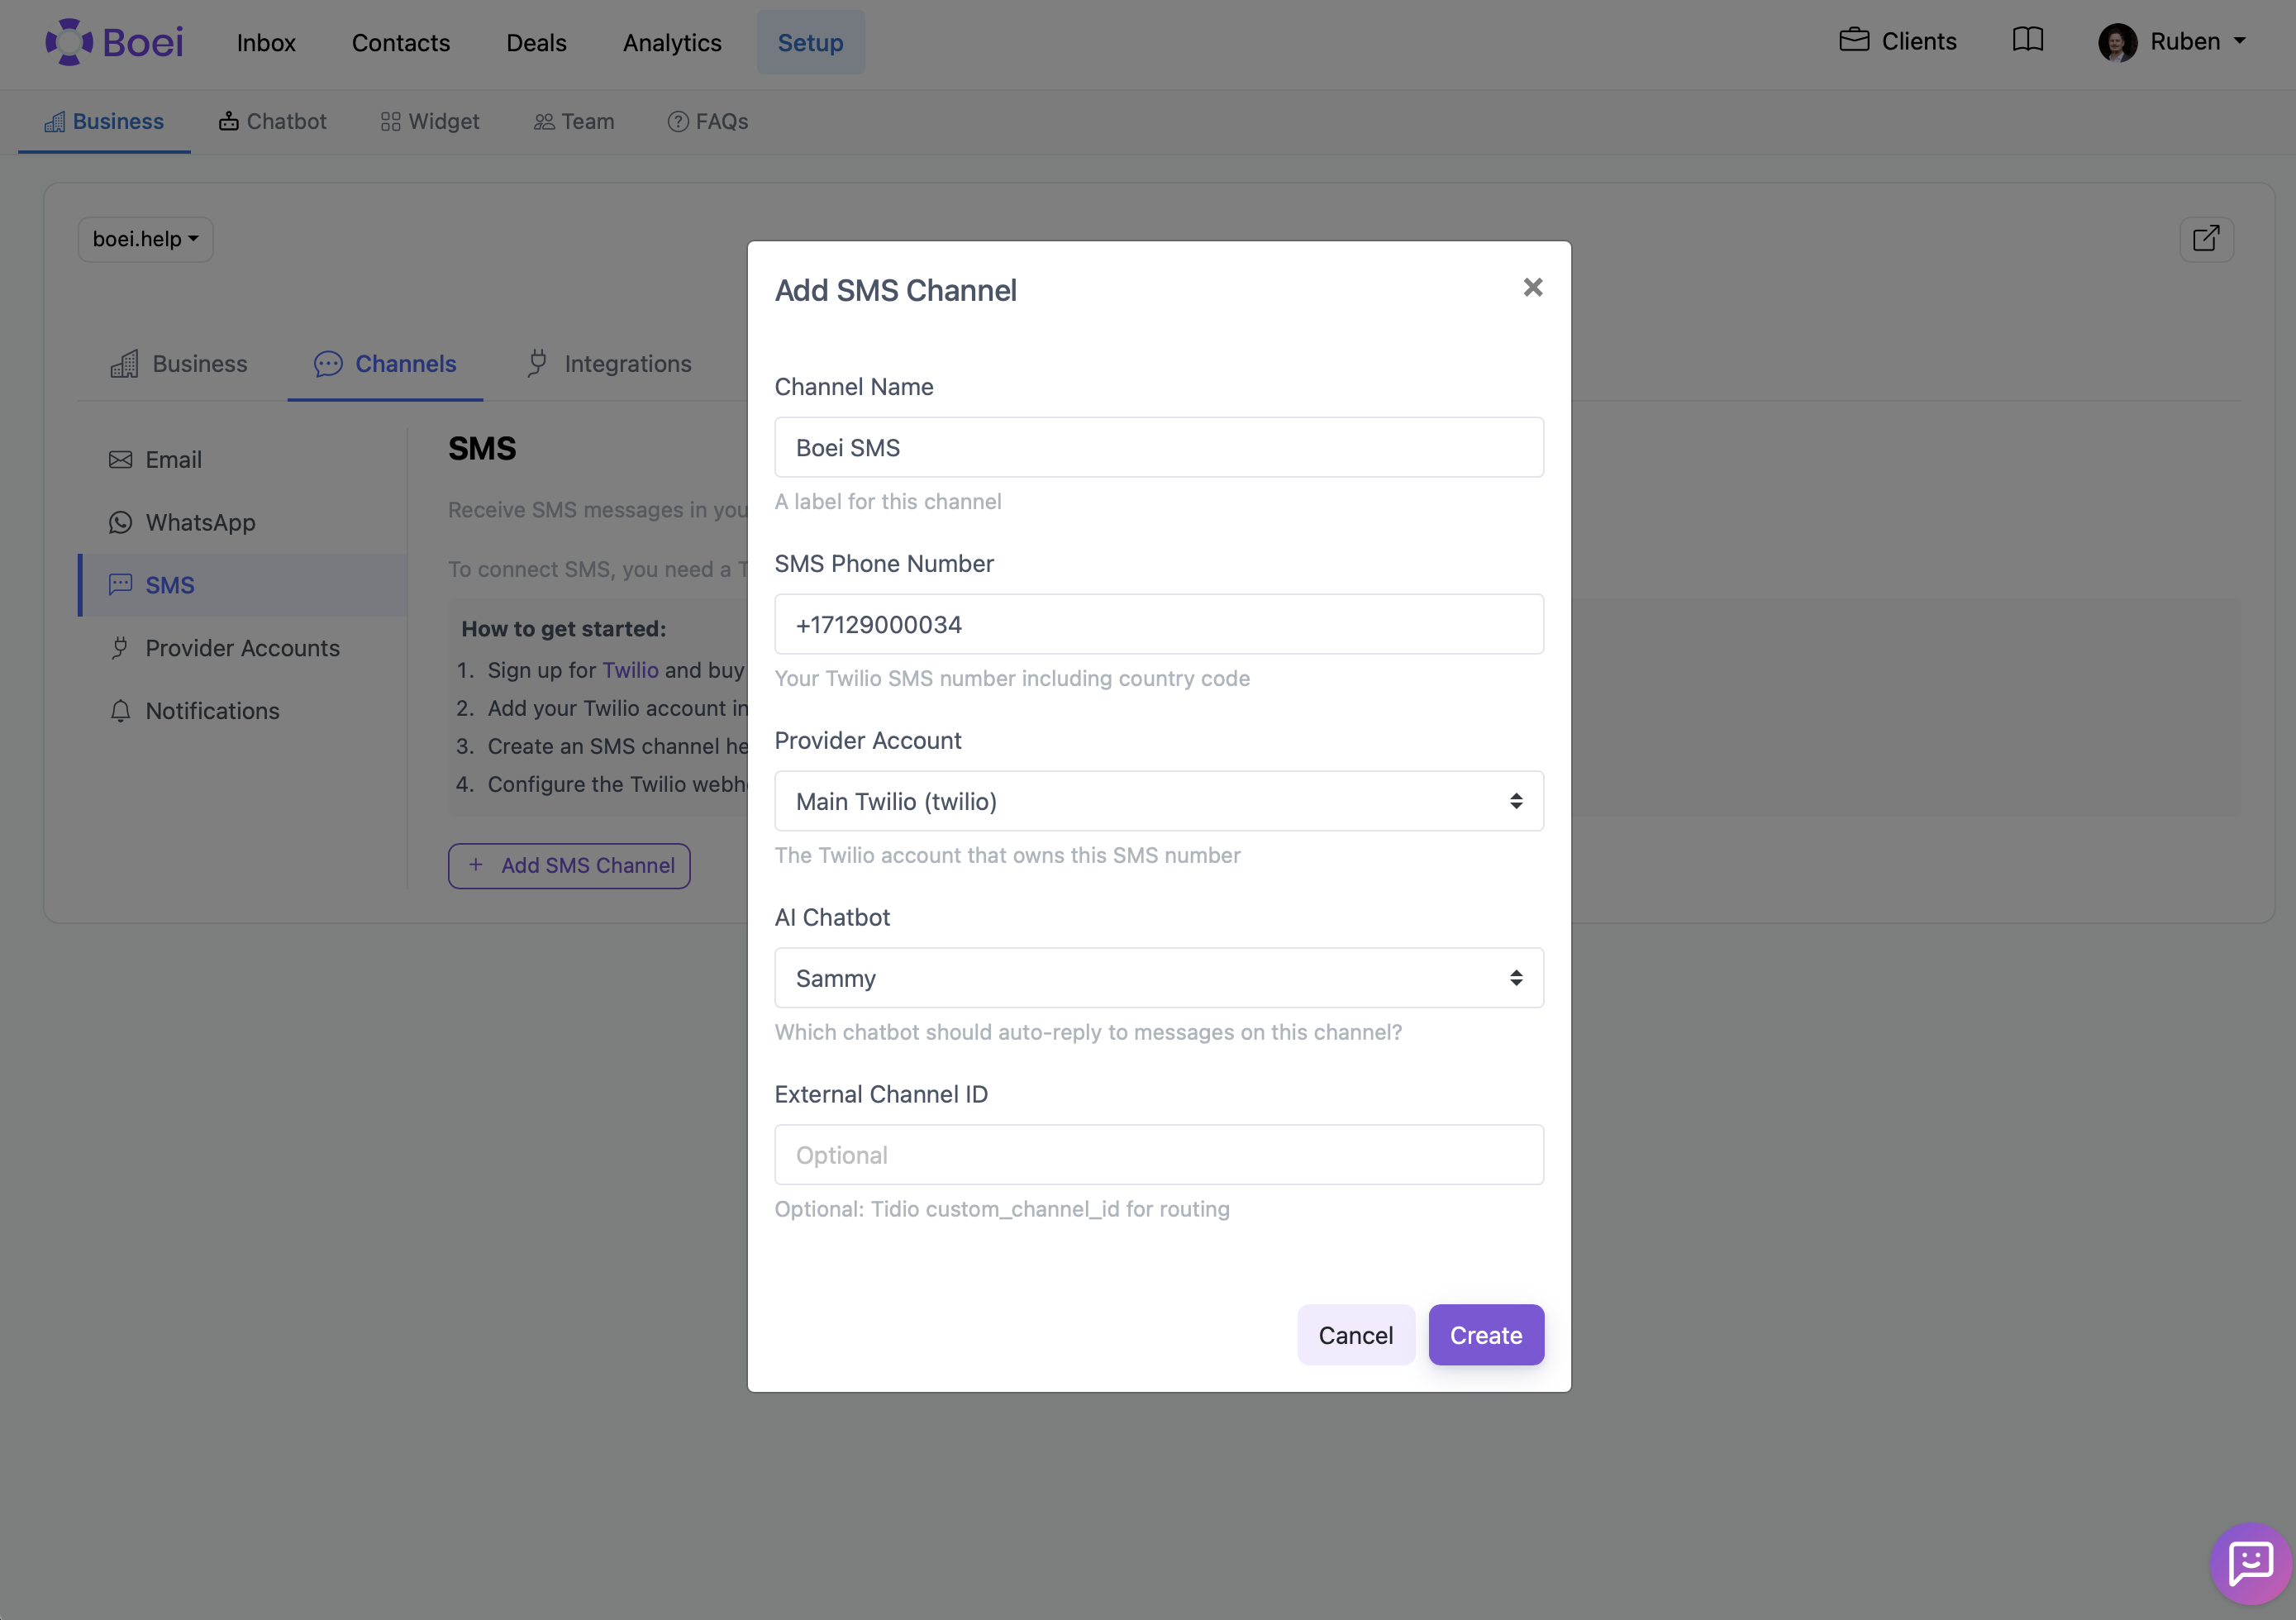Click the FAQs question mark icon
2296x1620 pixels.
tap(678, 122)
